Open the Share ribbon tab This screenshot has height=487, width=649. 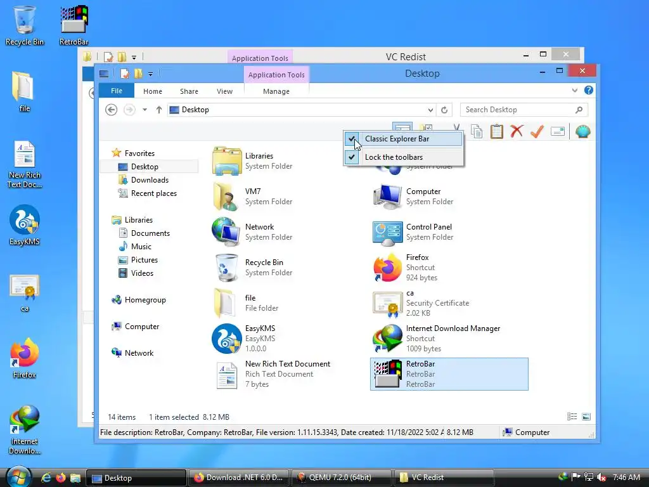click(189, 91)
